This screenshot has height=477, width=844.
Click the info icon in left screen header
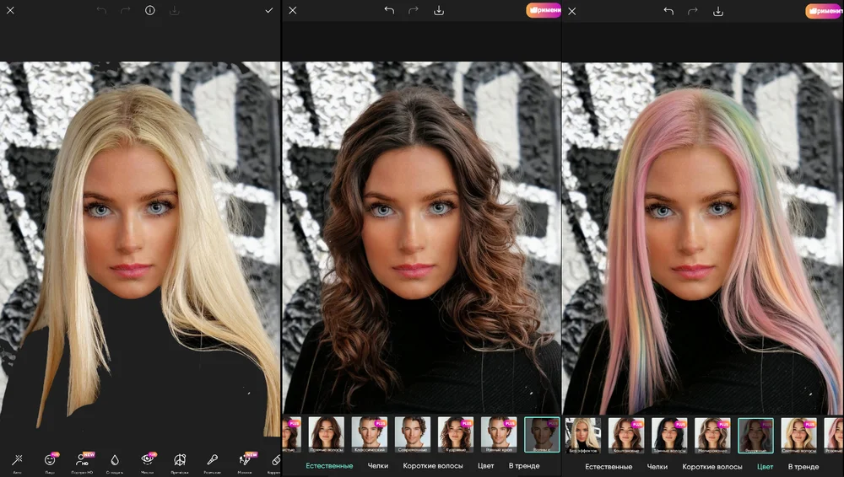(149, 11)
